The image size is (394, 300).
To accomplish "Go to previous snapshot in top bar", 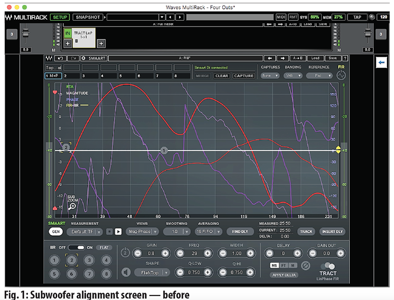I will [170, 17].
